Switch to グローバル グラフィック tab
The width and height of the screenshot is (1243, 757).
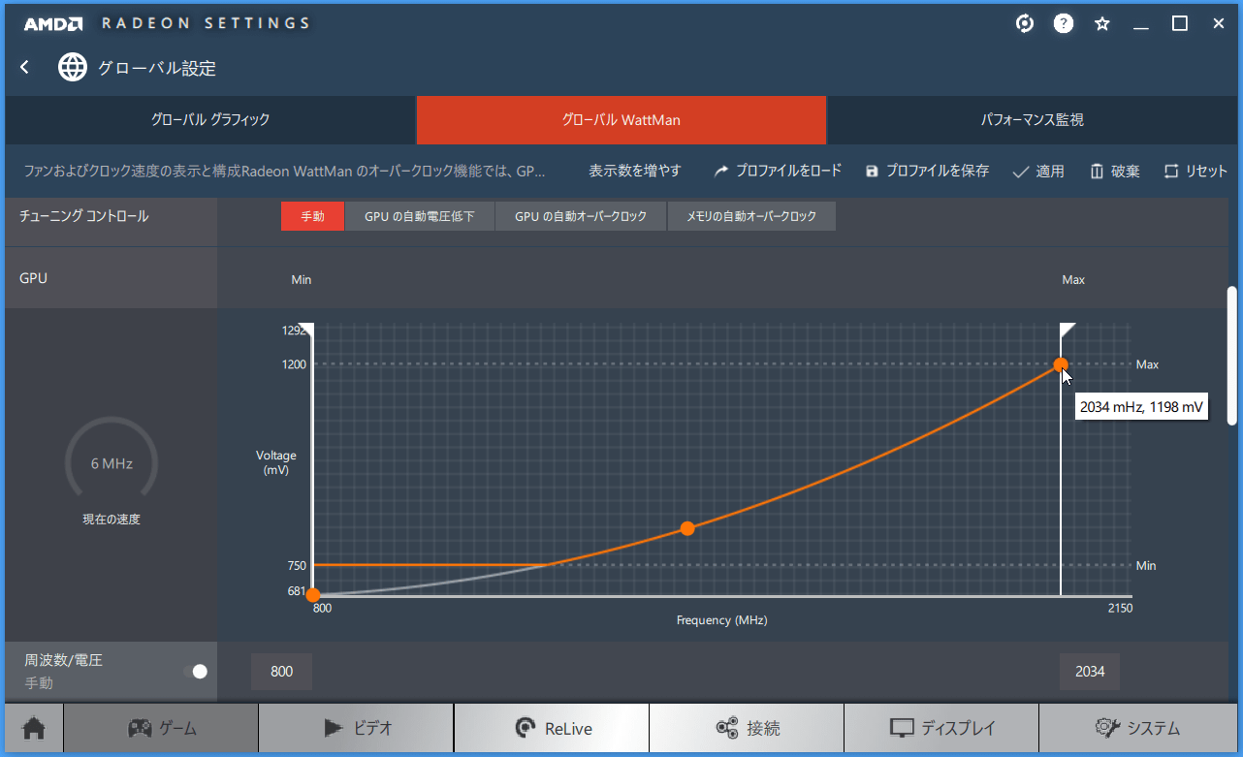click(x=210, y=120)
